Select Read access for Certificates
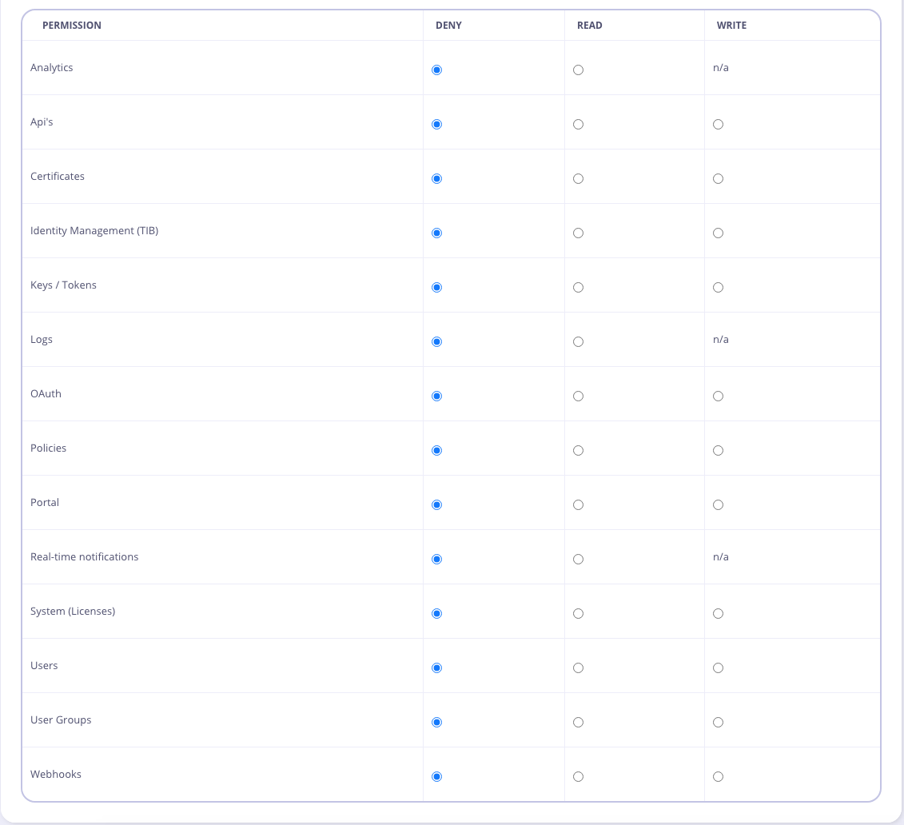Viewport: 904px width, 825px height. 578,178
